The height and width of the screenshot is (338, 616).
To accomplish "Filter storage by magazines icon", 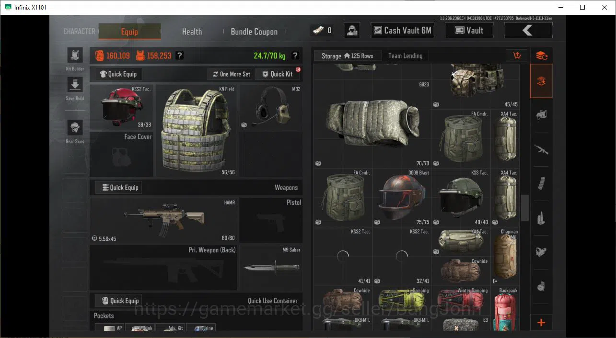I will coord(541,184).
